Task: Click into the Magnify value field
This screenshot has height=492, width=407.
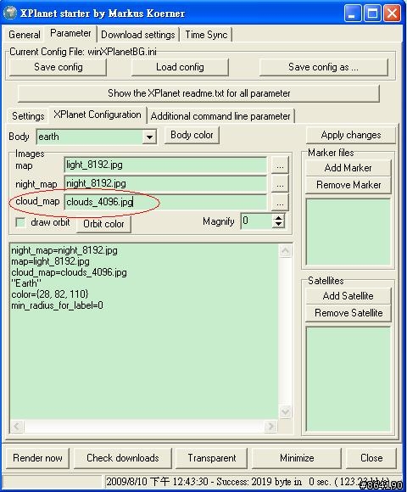Action: click(x=256, y=221)
